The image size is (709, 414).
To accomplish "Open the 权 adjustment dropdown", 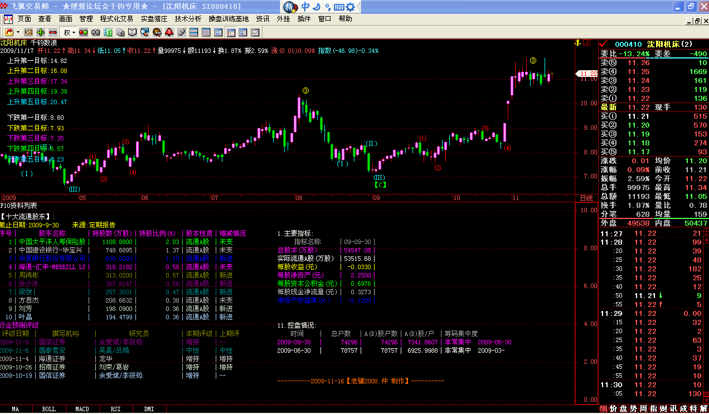I will click(69, 32).
